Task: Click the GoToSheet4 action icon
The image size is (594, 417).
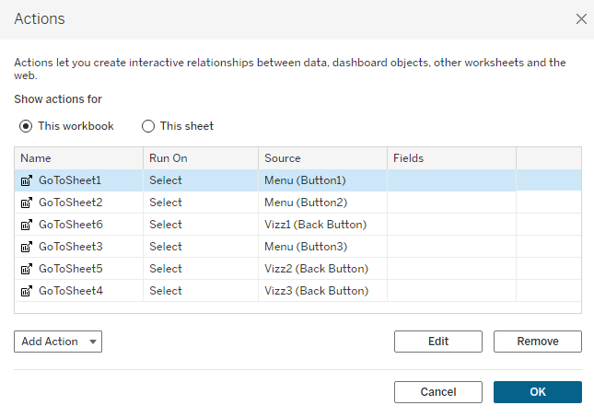Action: click(26, 291)
